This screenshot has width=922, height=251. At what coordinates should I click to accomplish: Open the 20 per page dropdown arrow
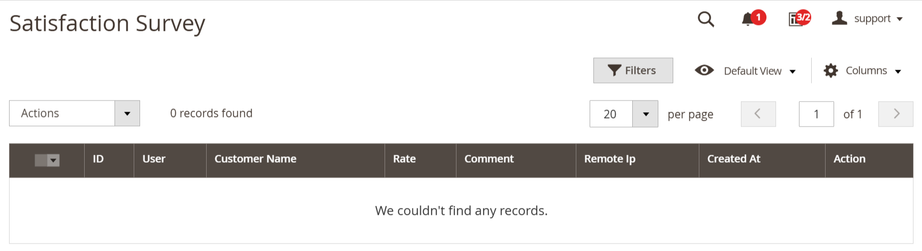[645, 114]
